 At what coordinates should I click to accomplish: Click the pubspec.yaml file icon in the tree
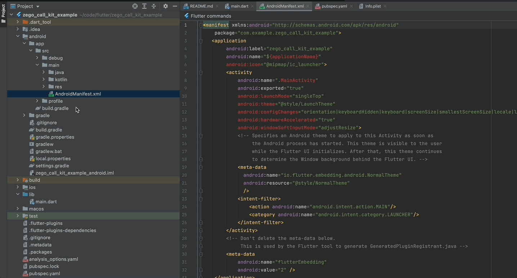coord(25,273)
